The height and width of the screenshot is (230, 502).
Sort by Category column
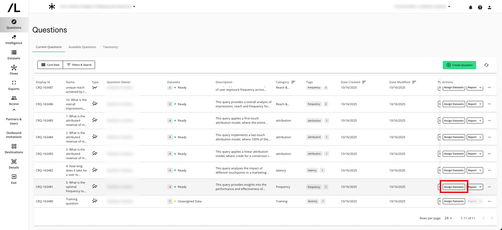[293, 82]
